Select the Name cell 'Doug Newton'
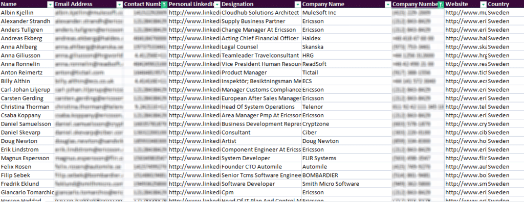 27,141
